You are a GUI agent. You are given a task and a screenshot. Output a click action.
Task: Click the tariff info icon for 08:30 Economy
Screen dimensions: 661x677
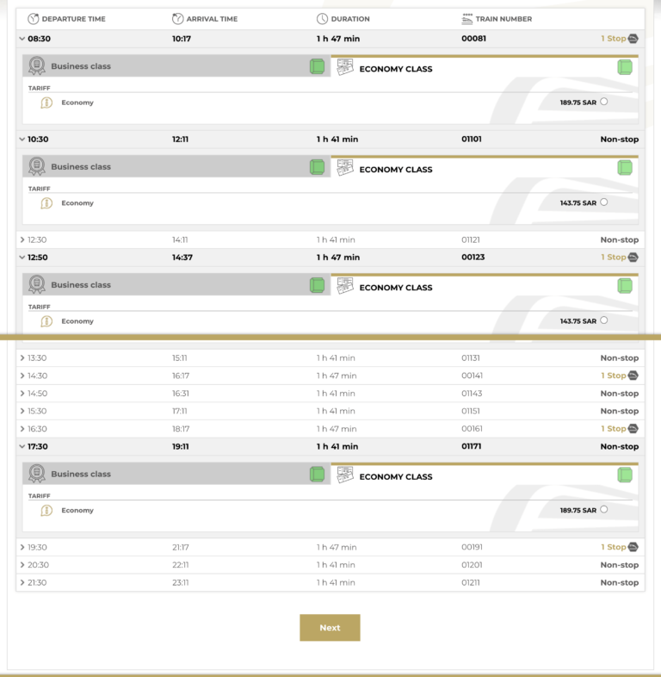pyautogui.click(x=46, y=103)
